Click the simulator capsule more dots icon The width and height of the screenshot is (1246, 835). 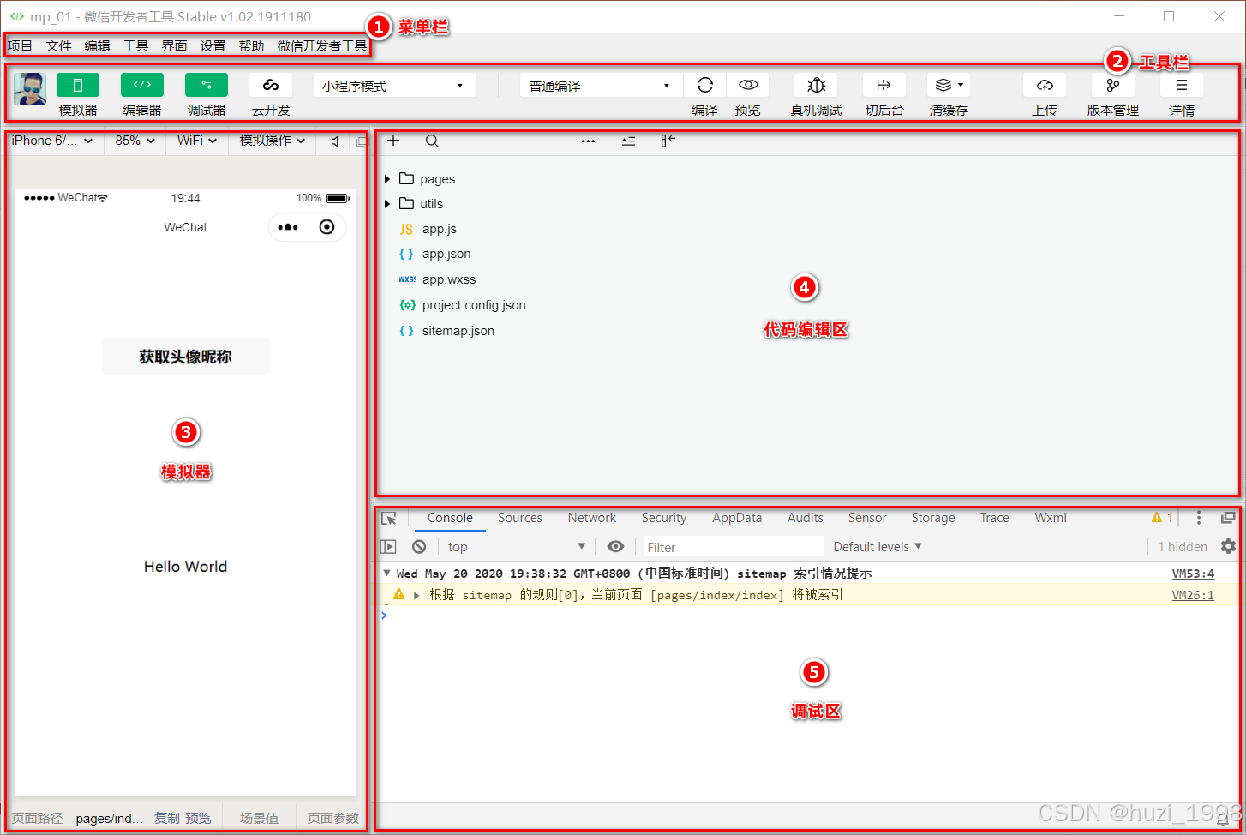(x=288, y=227)
